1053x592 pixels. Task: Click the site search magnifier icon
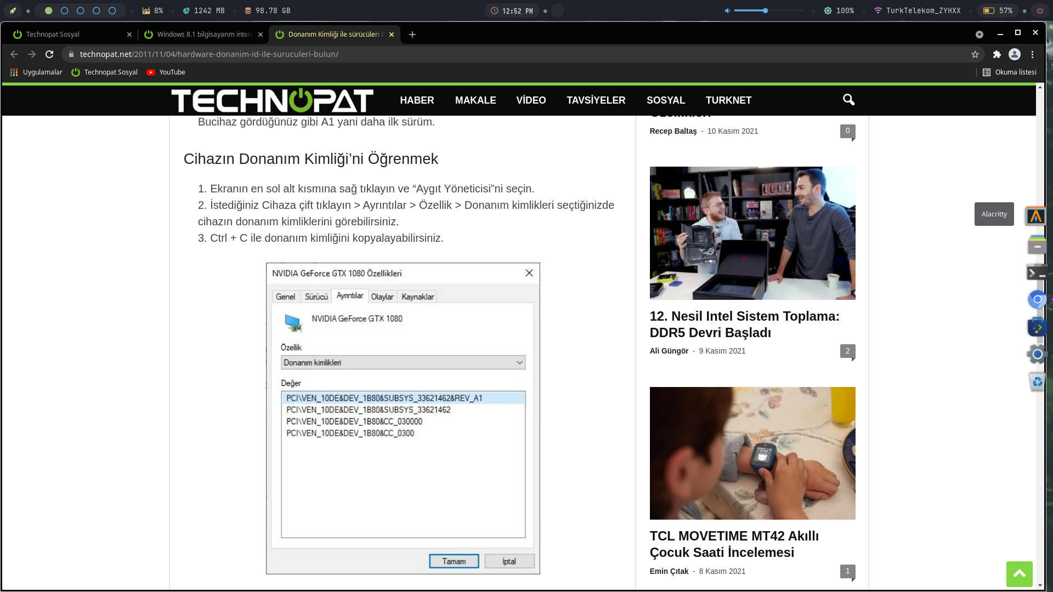(848, 100)
